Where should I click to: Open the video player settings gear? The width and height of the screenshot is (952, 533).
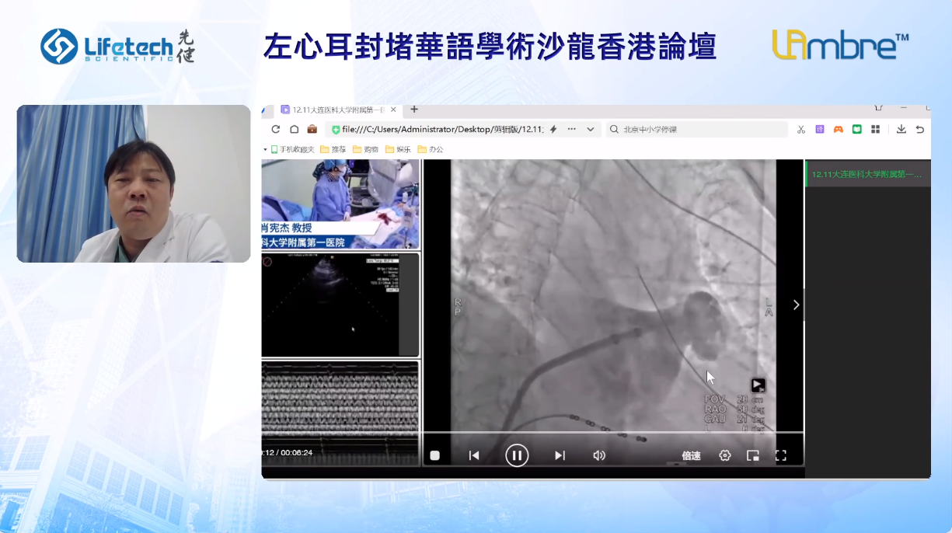725,456
